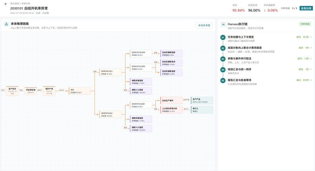Select the 生产产品 node
This screenshot has height=171, width=315.
coord(202,100)
